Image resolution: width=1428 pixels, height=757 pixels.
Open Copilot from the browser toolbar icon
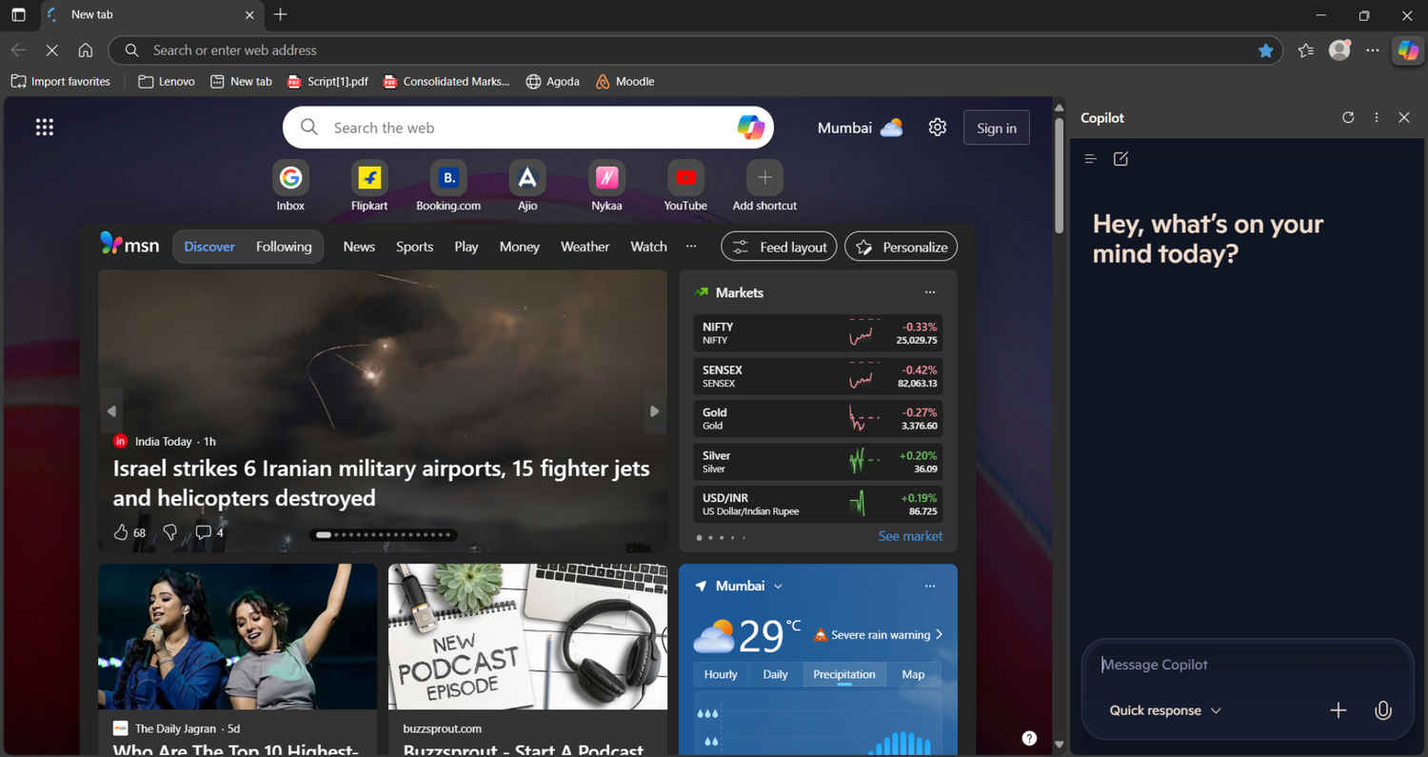pos(1407,50)
